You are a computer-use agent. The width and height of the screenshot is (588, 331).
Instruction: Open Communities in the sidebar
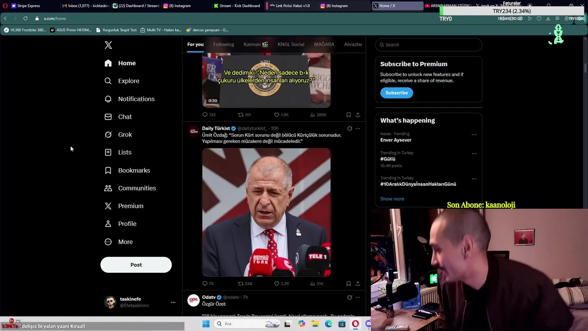130,188
